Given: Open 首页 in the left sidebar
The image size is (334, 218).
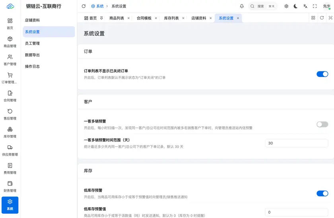Looking at the screenshot, I should coord(10,23).
